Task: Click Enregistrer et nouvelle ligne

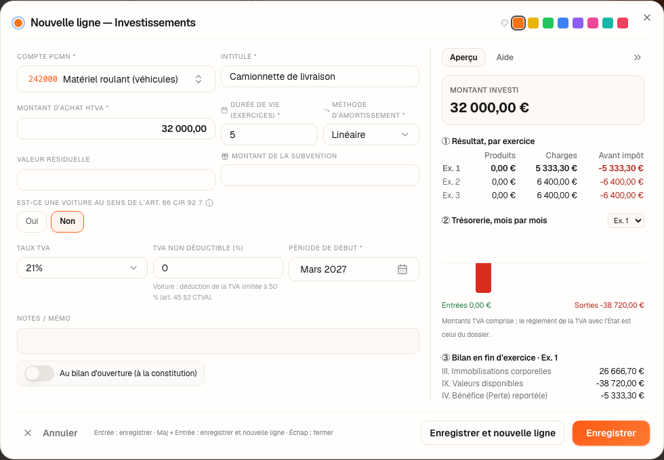Action: pyautogui.click(x=493, y=433)
